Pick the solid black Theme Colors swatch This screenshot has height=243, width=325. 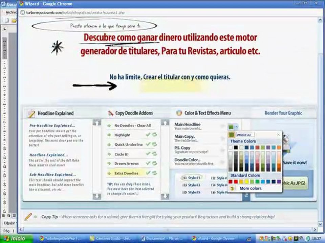pyautogui.click(x=236, y=147)
